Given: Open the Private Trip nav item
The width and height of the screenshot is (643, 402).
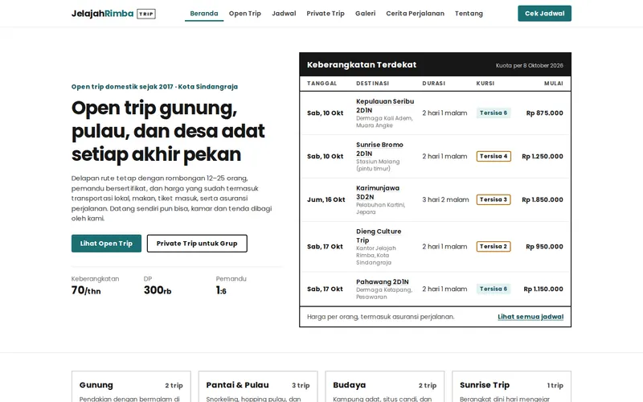Looking at the screenshot, I should pos(326,14).
